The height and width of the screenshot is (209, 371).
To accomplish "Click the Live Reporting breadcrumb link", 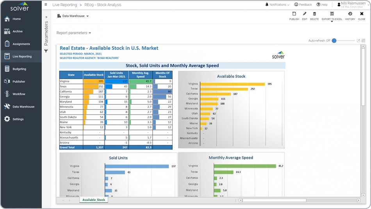I will click(64, 5).
